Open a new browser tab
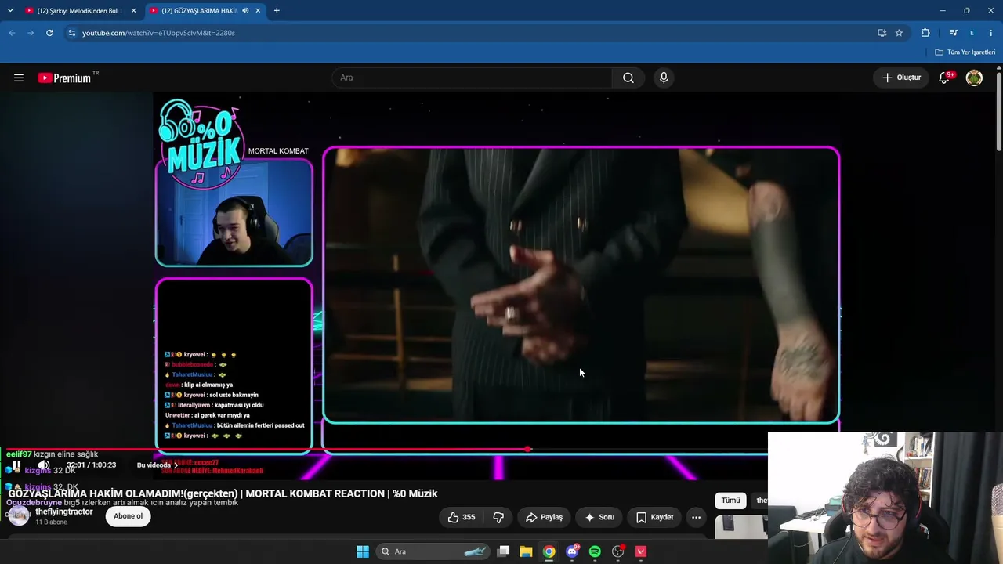1003x564 pixels. (x=277, y=11)
